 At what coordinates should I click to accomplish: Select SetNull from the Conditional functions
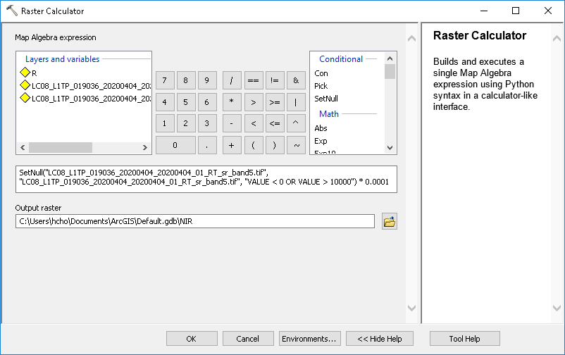326,99
